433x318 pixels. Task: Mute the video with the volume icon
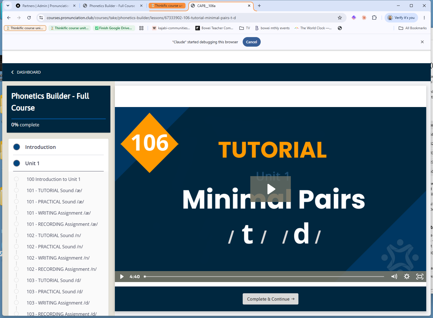point(394,276)
